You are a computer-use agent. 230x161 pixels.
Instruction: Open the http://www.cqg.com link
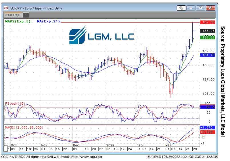(x=87, y=157)
